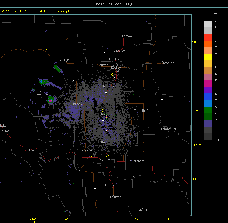Pick the magenta 39-42 dBZ legend swatch
Screen dimensions: 228x223
coord(208,83)
